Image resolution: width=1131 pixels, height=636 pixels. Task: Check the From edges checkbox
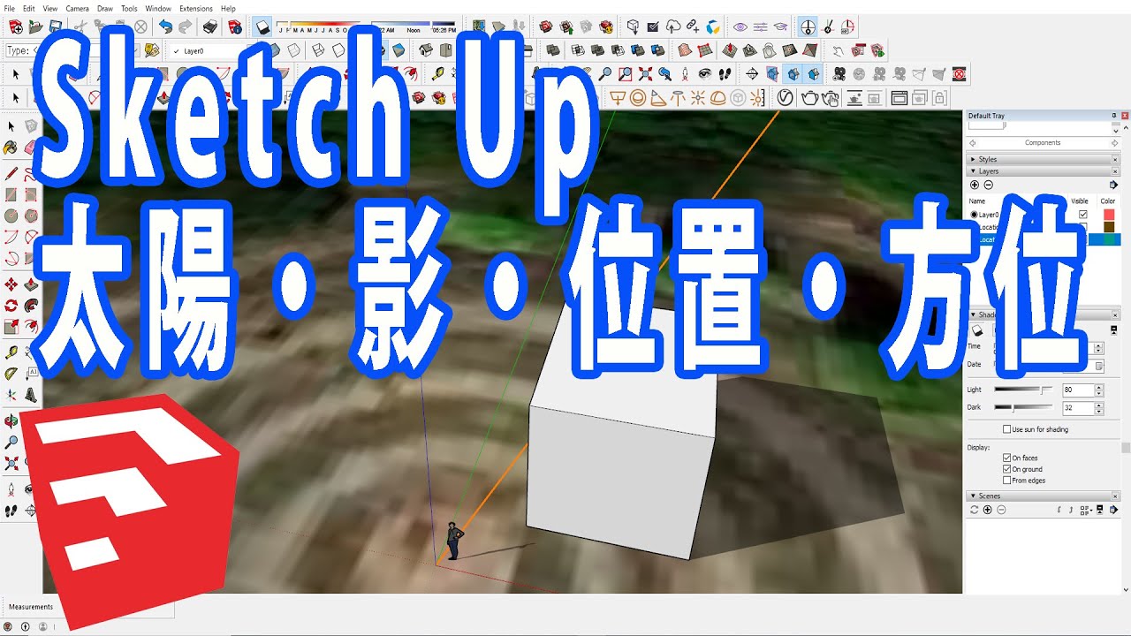click(1006, 481)
